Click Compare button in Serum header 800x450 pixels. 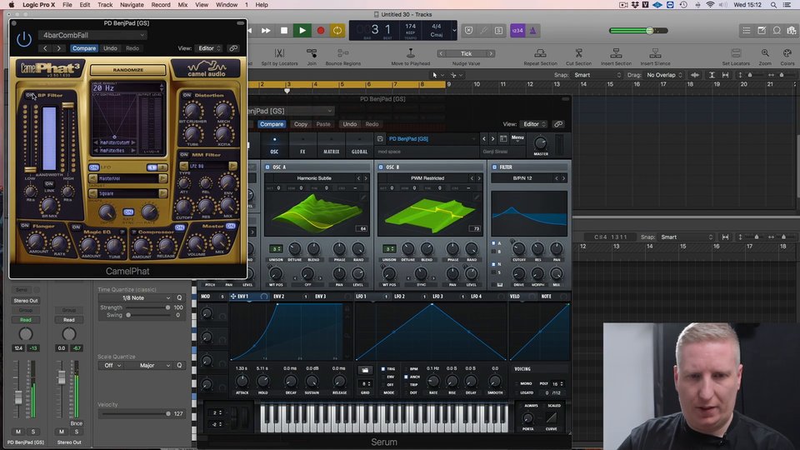click(271, 124)
